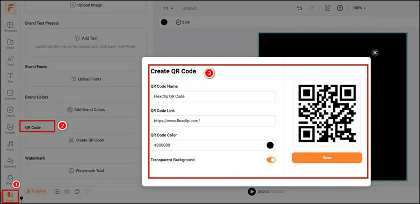Open the 100% zoom dropdown

359,8
